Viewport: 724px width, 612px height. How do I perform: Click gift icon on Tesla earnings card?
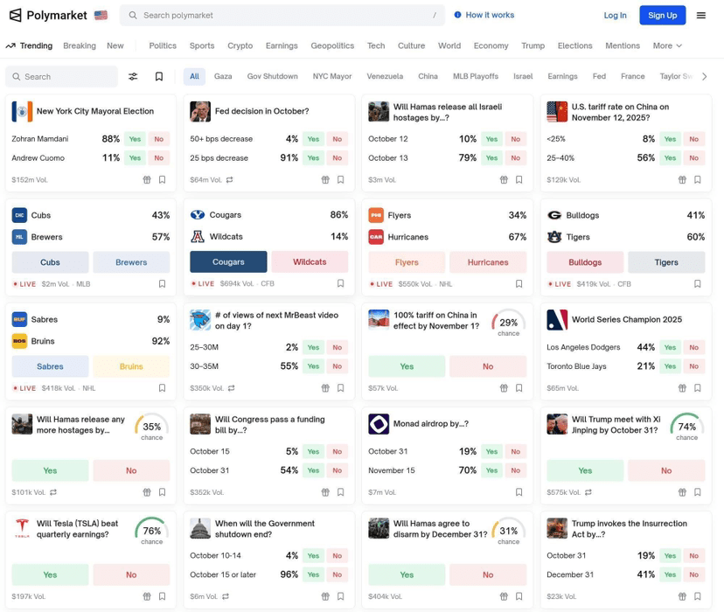click(x=147, y=596)
